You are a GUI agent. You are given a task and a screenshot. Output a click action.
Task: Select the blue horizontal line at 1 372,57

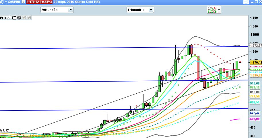click(124, 48)
